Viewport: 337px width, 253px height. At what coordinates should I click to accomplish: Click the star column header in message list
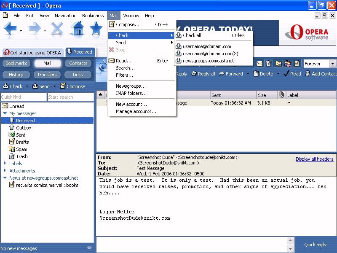click(100, 95)
